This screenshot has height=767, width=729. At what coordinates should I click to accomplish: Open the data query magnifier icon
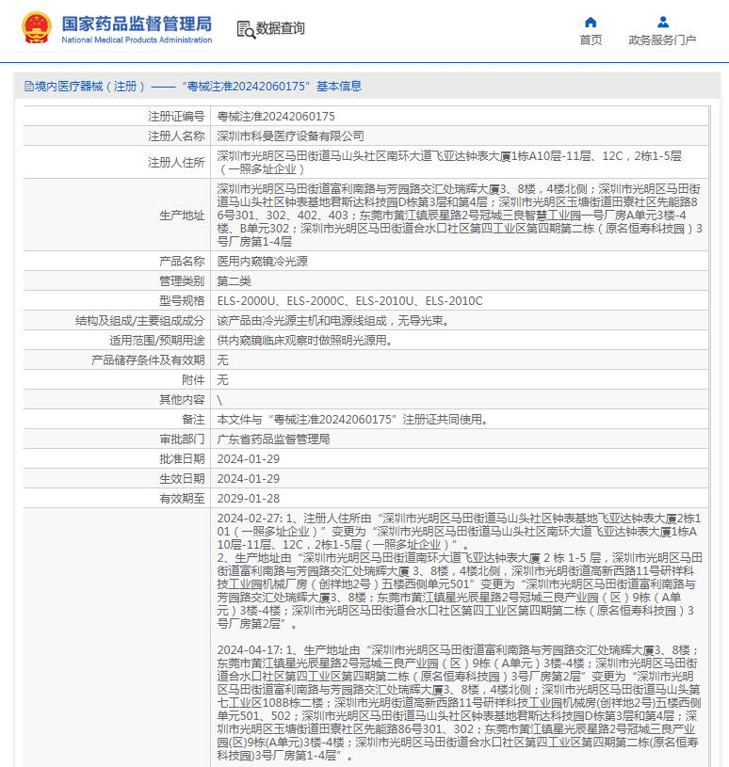pyautogui.click(x=246, y=29)
